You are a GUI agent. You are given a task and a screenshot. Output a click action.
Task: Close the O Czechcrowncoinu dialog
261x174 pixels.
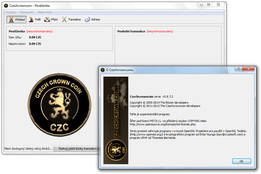[248, 69]
